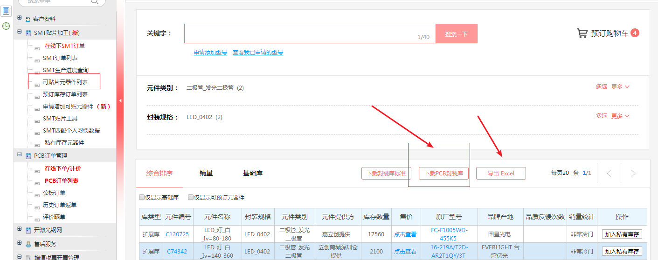Viewport: 658px width, 260px height.
Task: Tick the 仅显示可预订元器件 checkbox
Action: tap(190, 198)
